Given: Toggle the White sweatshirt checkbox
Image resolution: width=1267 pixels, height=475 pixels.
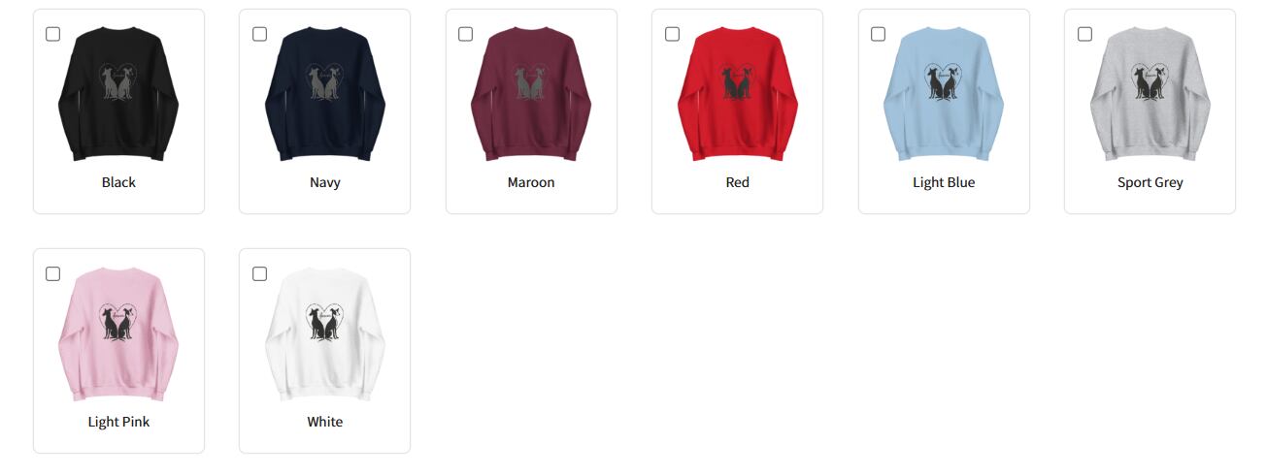Looking at the screenshot, I should [x=259, y=273].
